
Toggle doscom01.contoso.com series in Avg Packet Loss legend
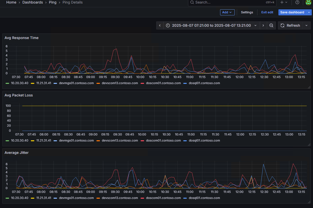pos(163,141)
